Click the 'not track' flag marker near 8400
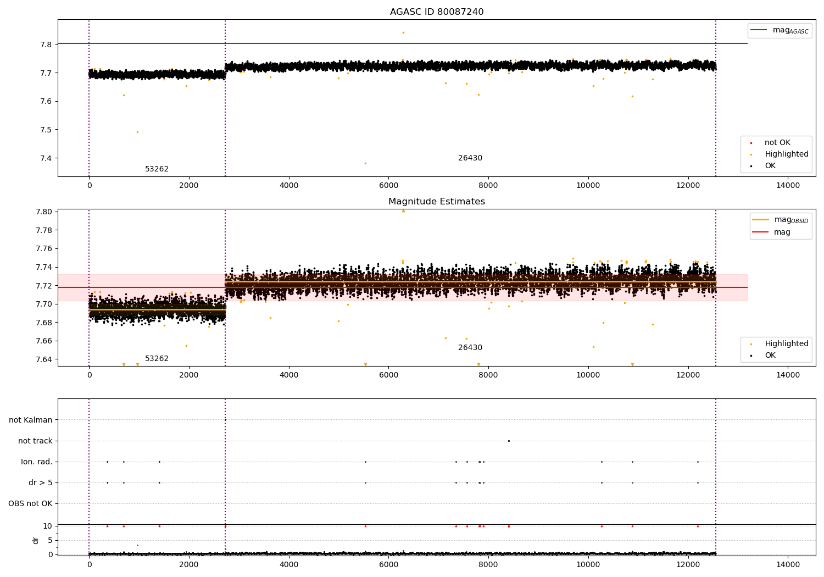Viewport: 824px width, 577px height. point(509,441)
